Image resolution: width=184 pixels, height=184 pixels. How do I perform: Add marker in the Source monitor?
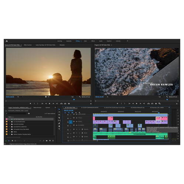(30, 103)
